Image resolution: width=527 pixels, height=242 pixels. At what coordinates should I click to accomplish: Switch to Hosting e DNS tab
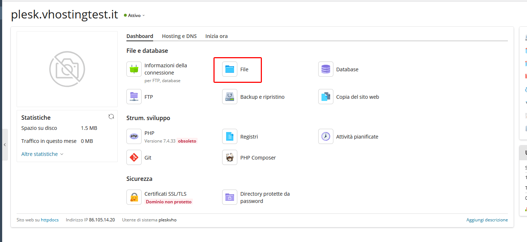179,36
